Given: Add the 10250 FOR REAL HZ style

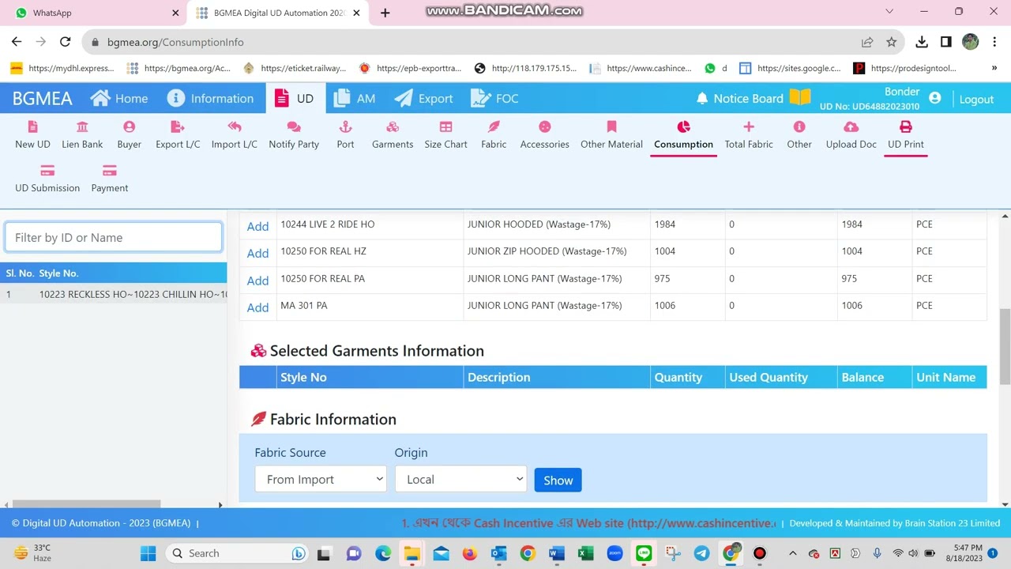Looking at the screenshot, I should point(257,253).
